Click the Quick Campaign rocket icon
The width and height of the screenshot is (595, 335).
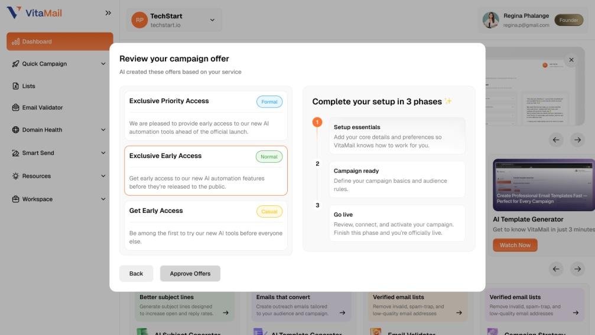click(15, 64)
